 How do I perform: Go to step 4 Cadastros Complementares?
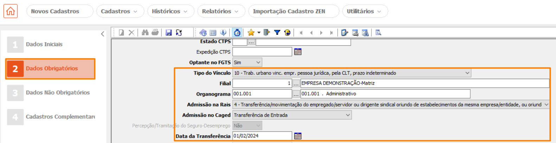(x=51, y=117)
